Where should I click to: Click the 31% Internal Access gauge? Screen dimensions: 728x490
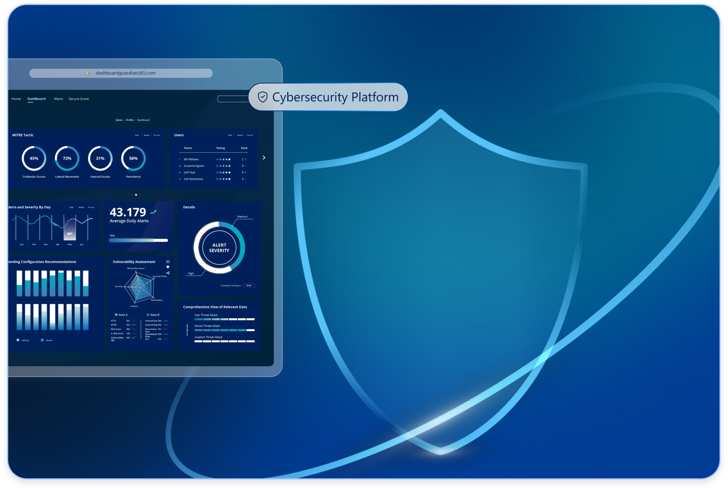point(100,158)
